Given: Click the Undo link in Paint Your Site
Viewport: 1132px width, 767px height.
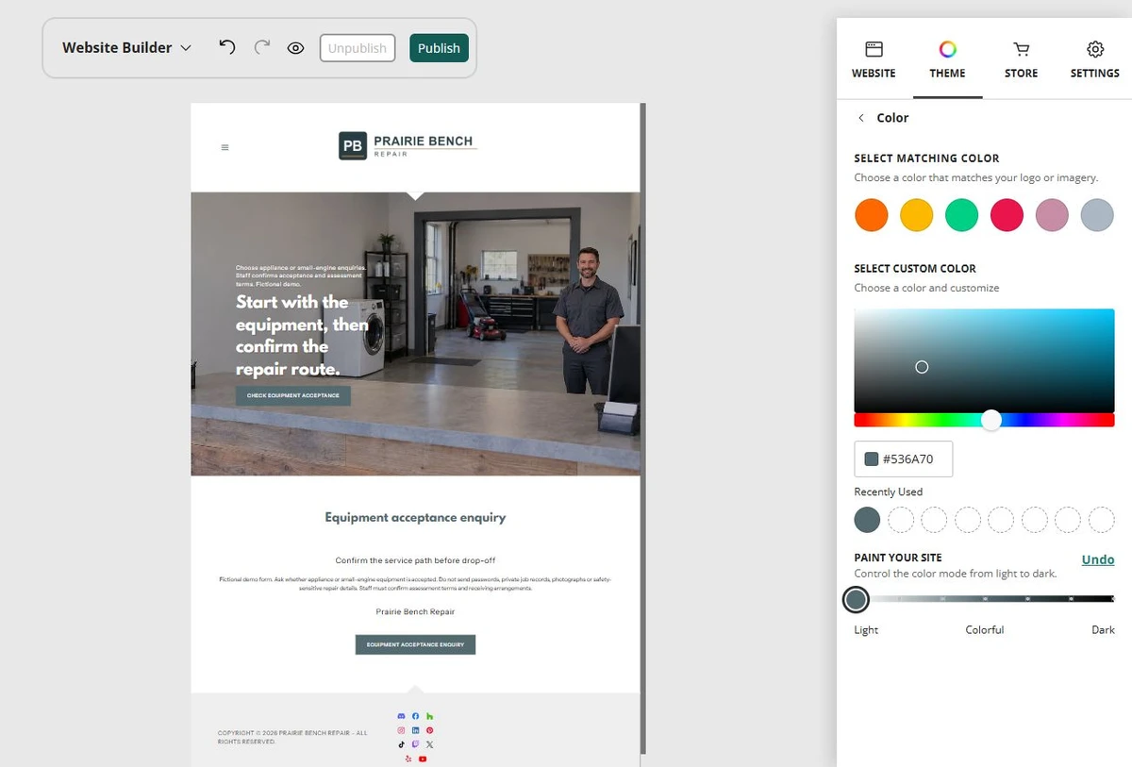Looking at the screenshot, I should 1098,559.
